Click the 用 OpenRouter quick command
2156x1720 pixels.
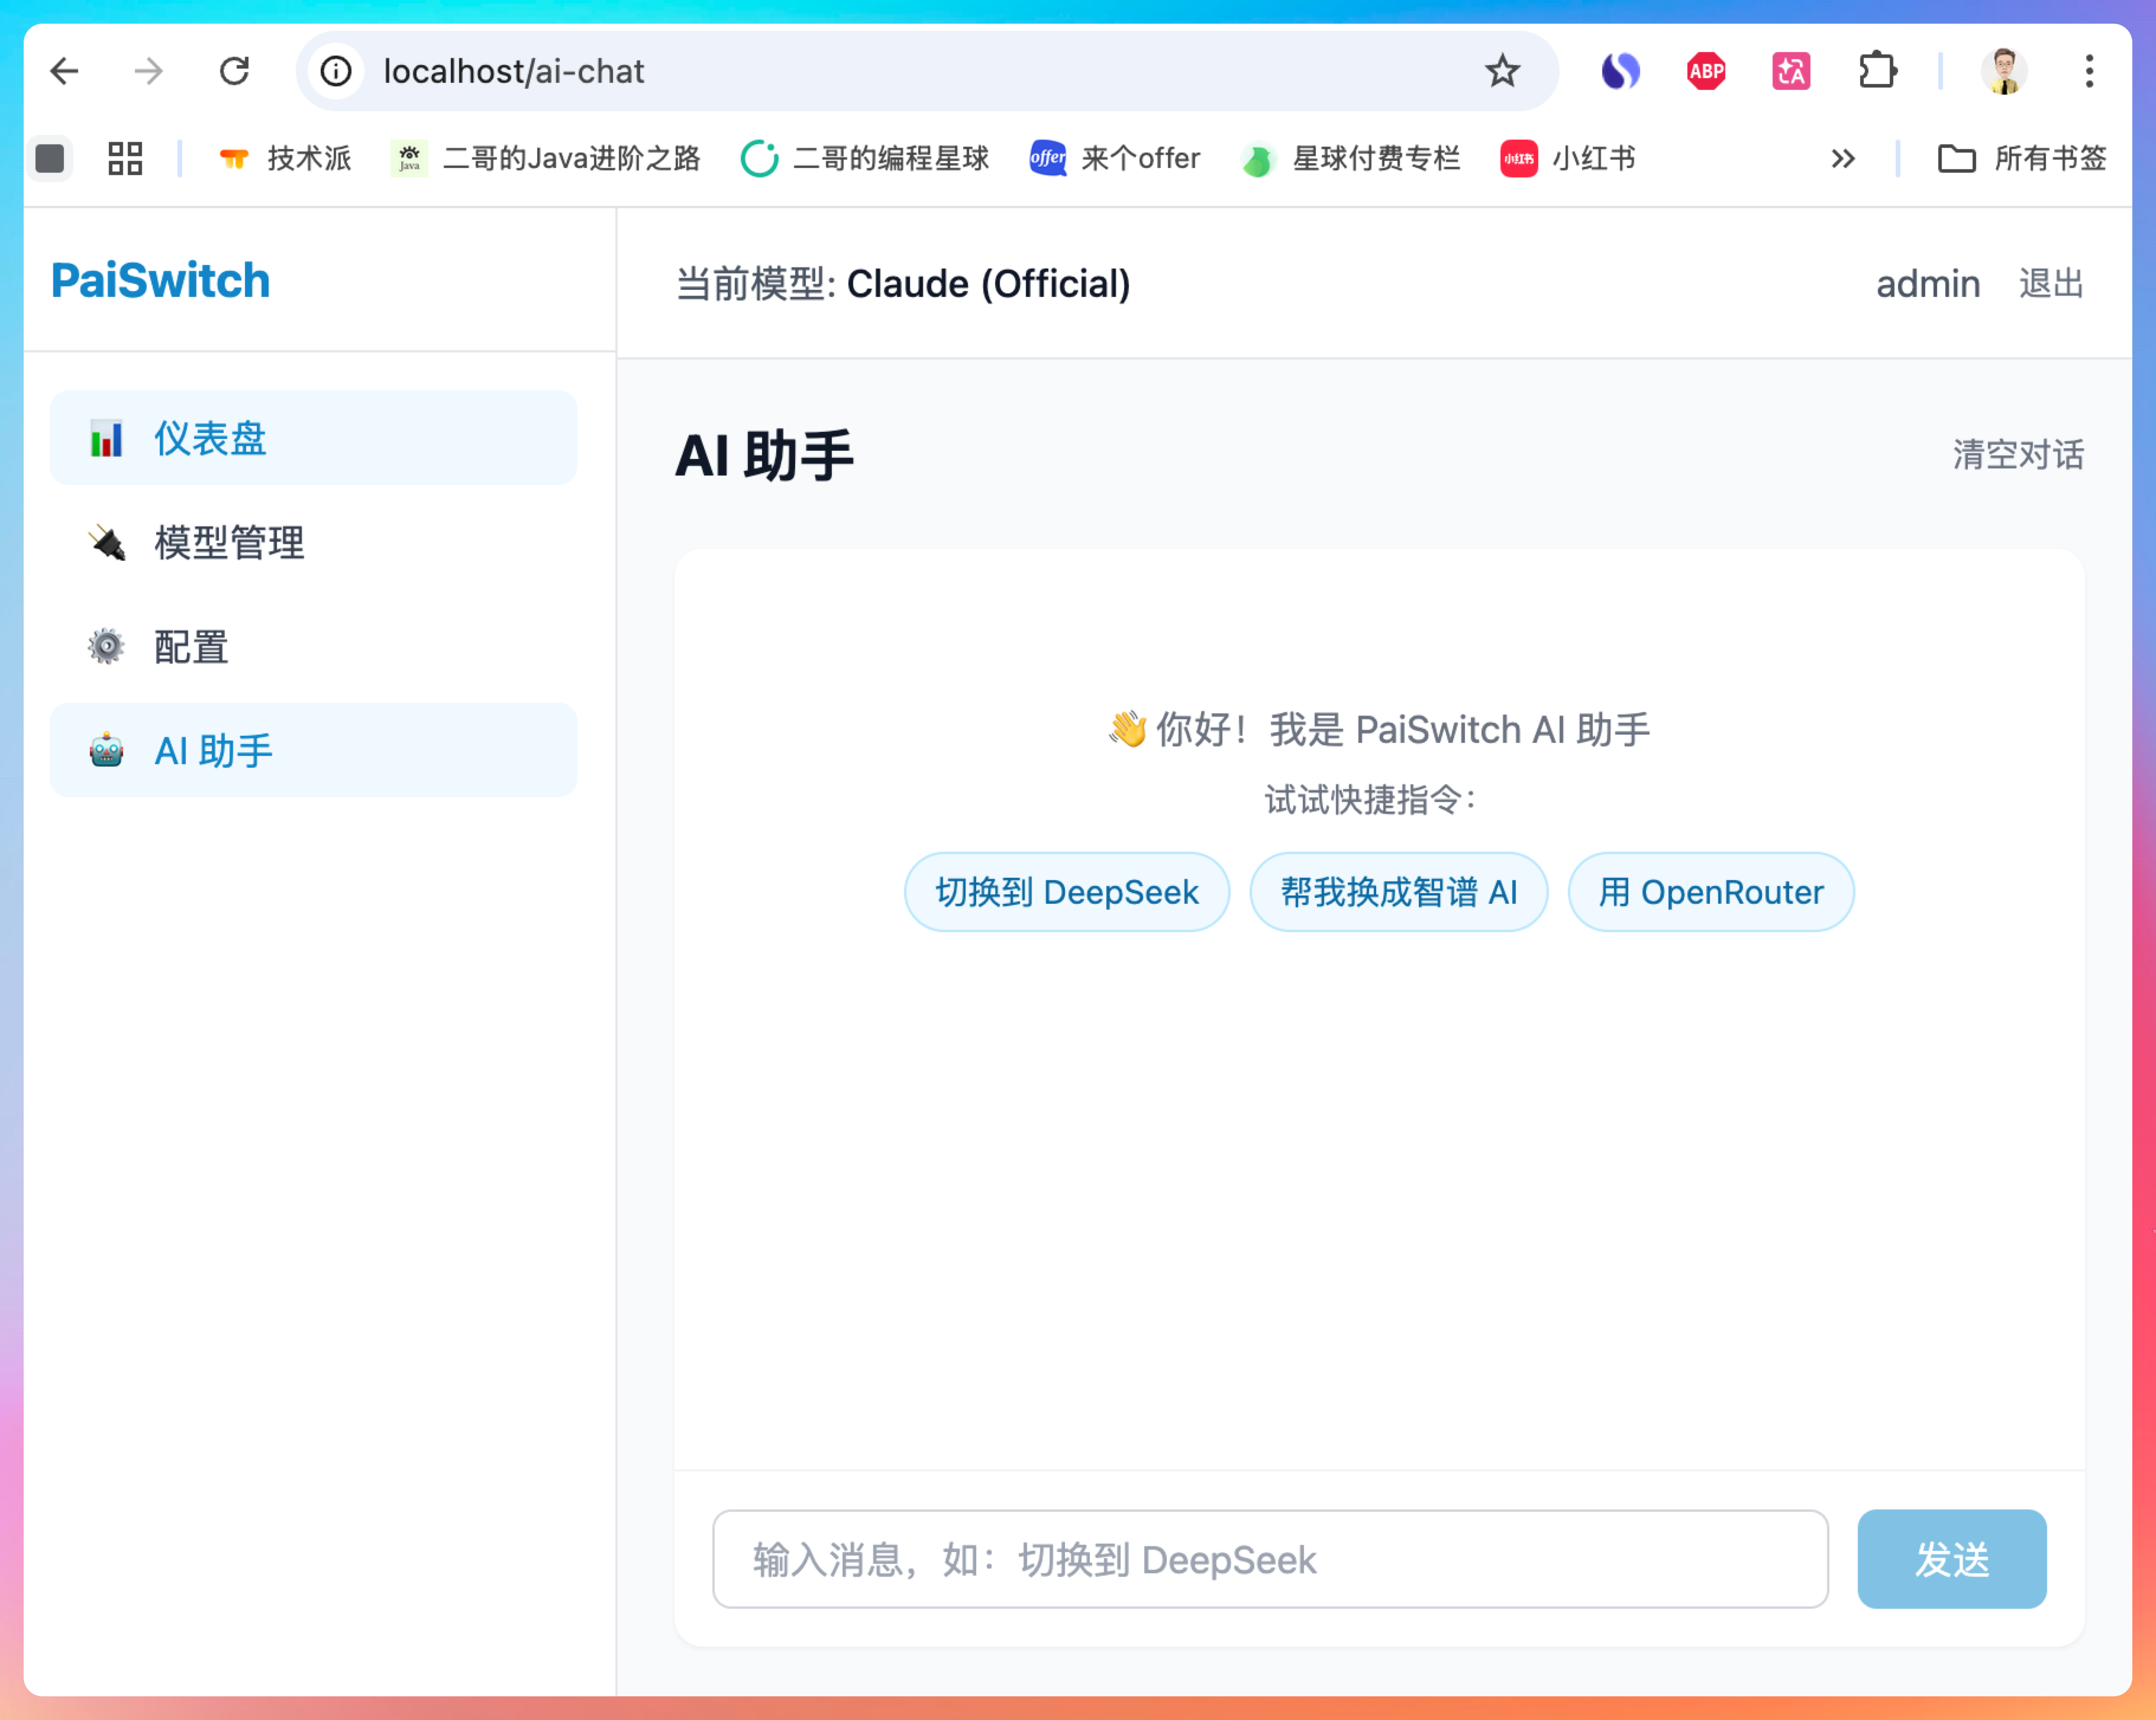pyautogui.click(x=1710, y=891)
